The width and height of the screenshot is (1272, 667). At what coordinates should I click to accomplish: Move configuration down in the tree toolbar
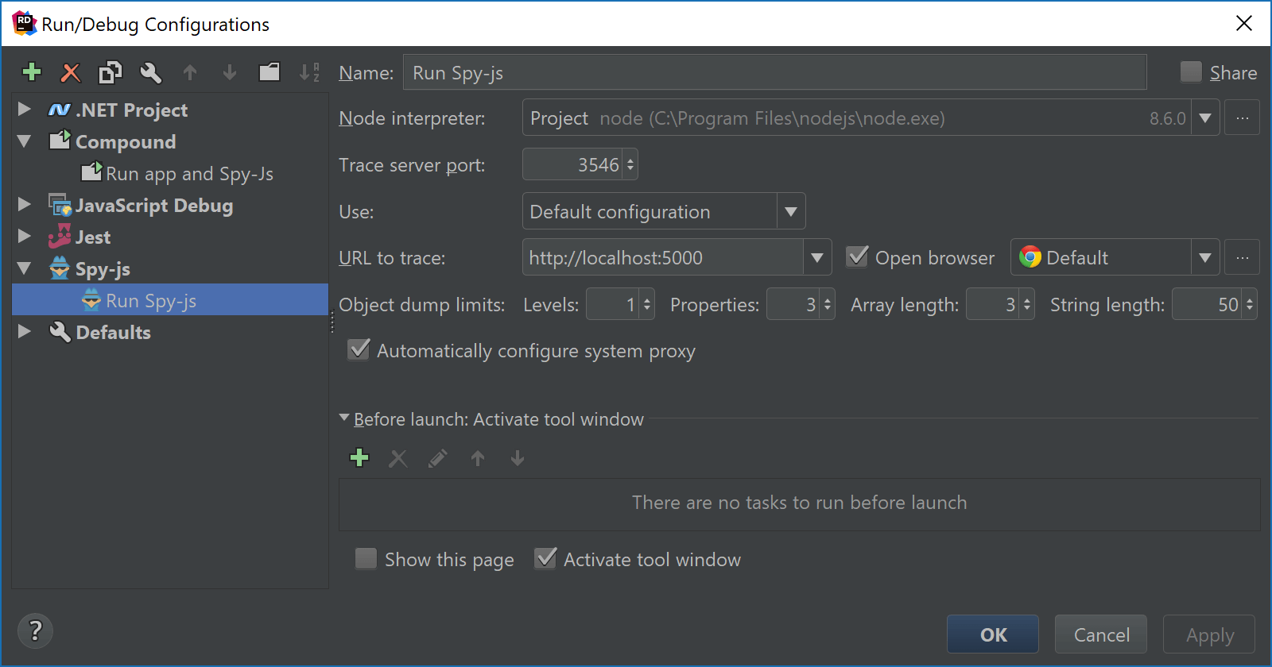[230, 72]
